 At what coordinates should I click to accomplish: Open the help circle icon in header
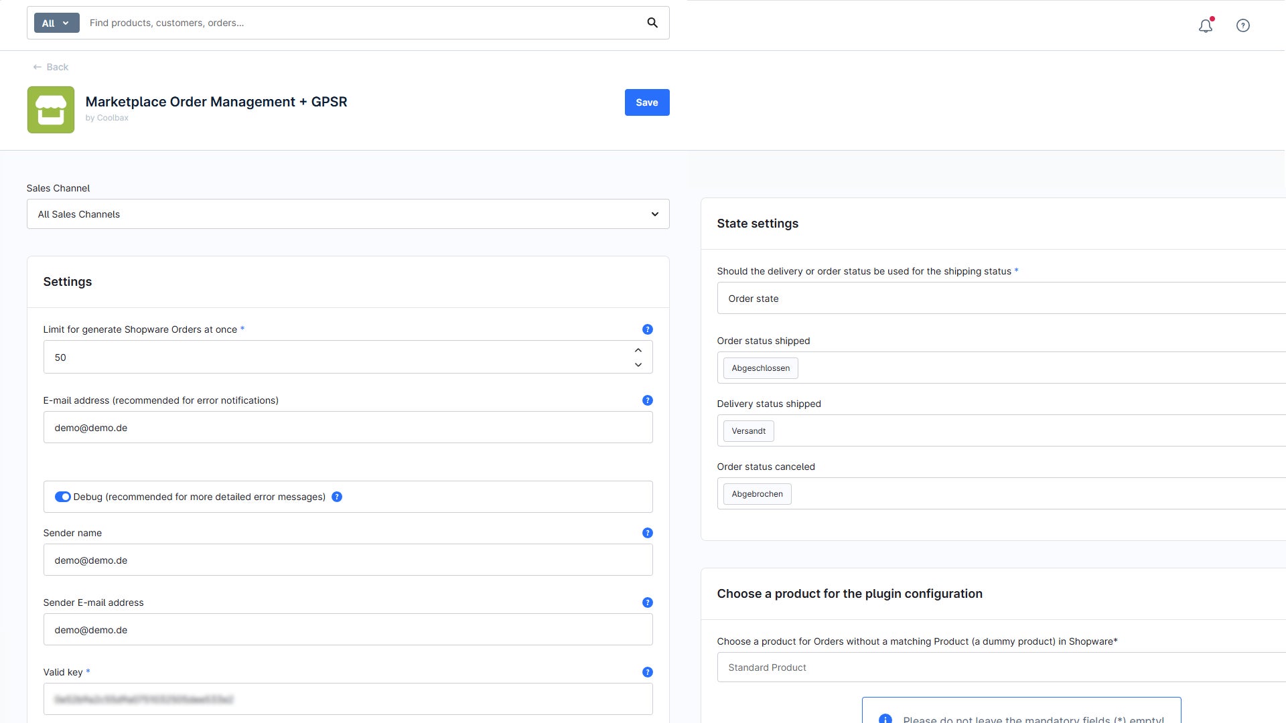tap(1243, 25)
